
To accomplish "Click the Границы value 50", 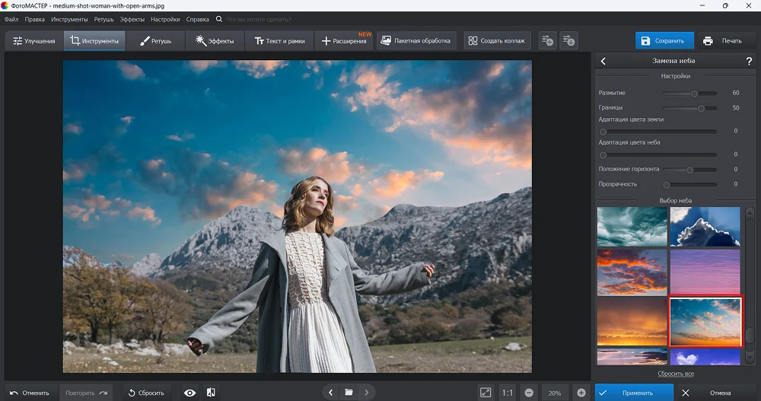I will click(x=736, y=108).
